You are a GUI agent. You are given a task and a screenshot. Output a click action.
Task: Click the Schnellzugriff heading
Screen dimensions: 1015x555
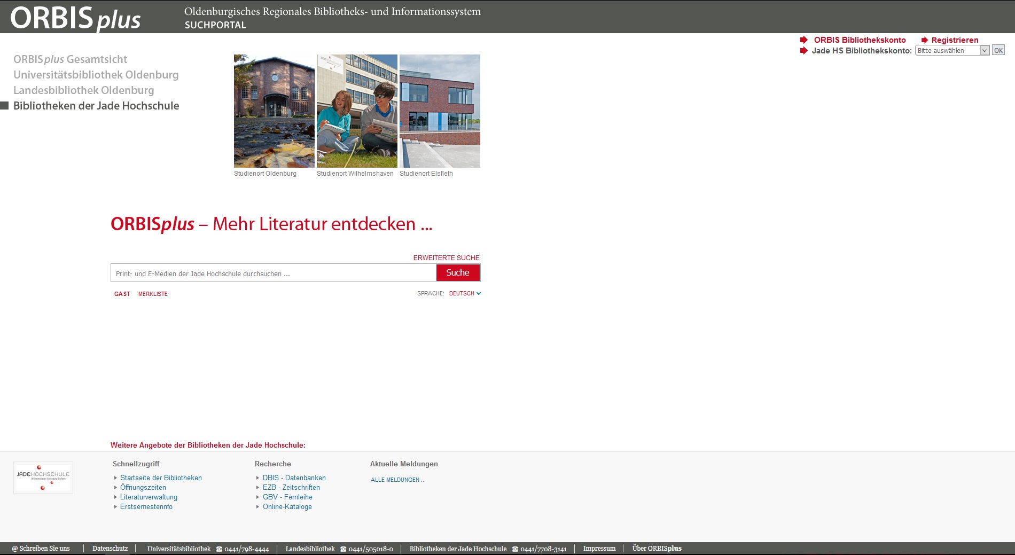point(136,464)
